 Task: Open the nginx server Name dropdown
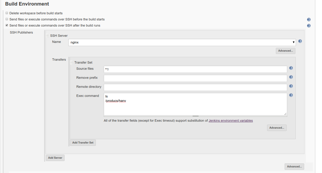[182, 42]
